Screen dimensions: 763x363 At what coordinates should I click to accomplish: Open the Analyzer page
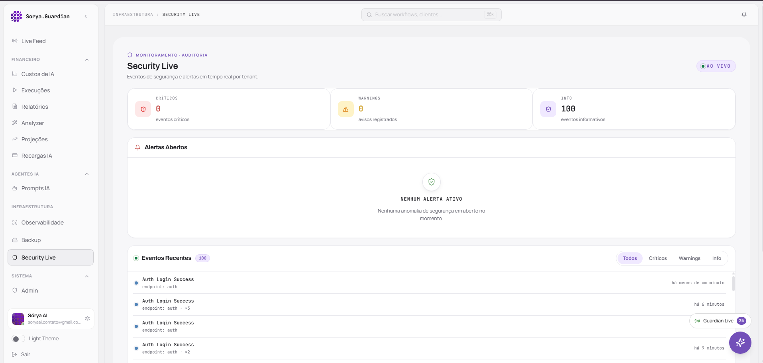[51, 123]
